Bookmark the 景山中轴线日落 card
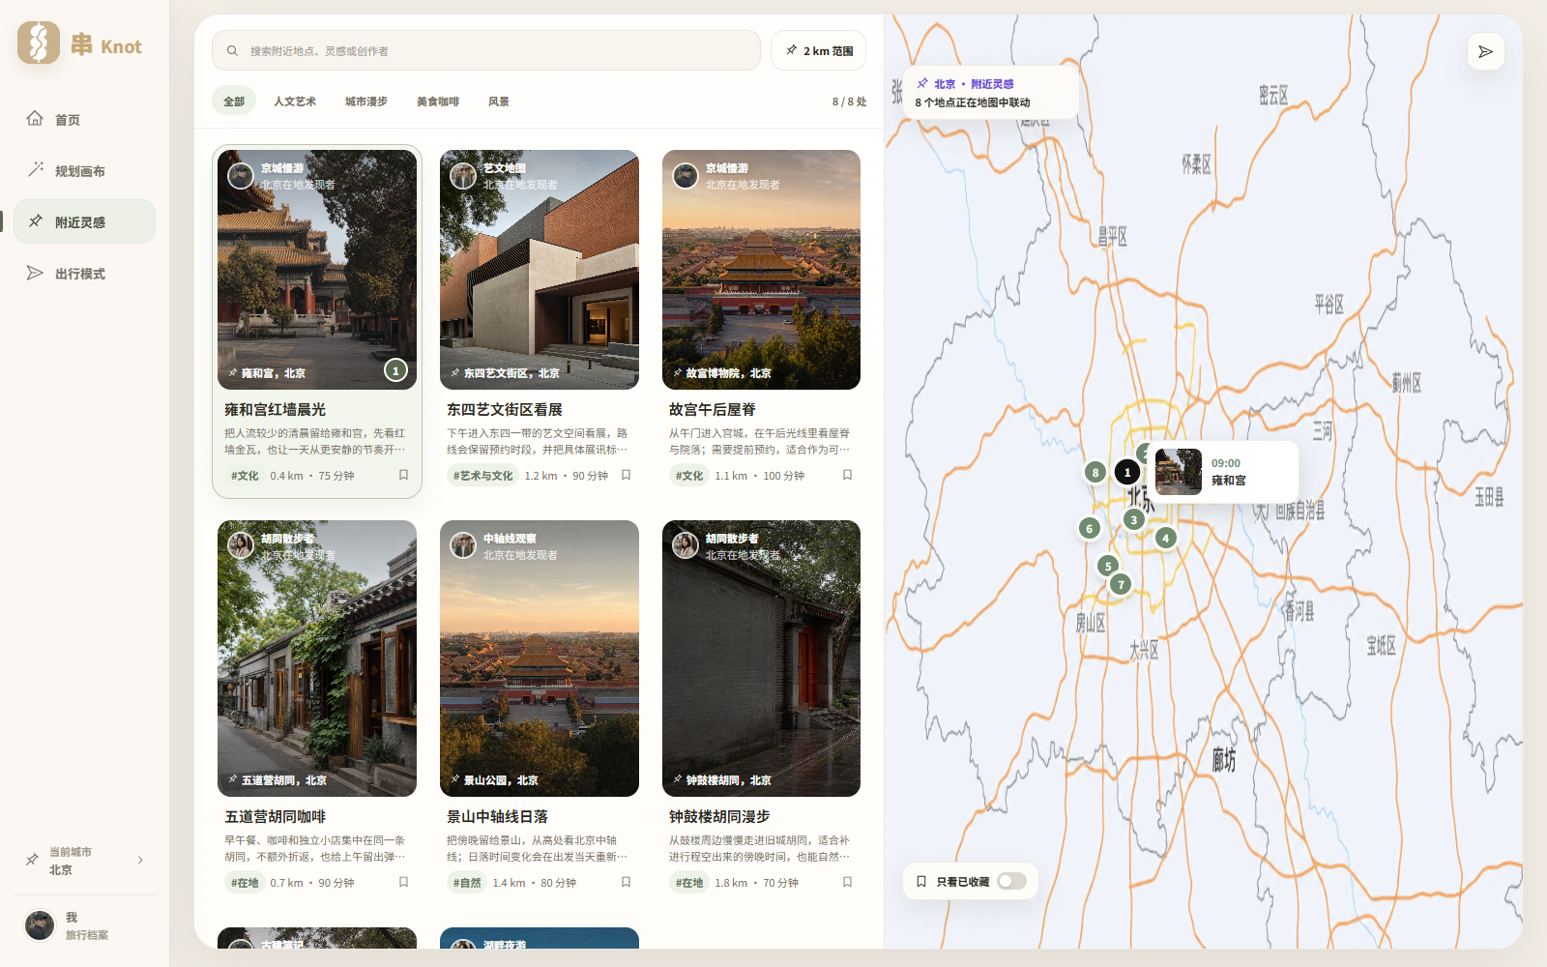 click(x=626, y=882)
